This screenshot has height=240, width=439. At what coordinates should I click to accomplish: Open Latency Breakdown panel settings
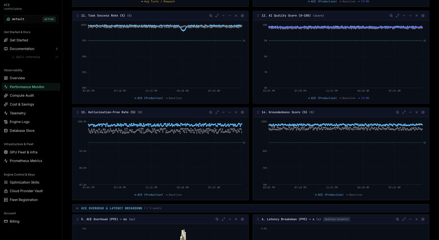pyautogui.click(x=423, y=219)
